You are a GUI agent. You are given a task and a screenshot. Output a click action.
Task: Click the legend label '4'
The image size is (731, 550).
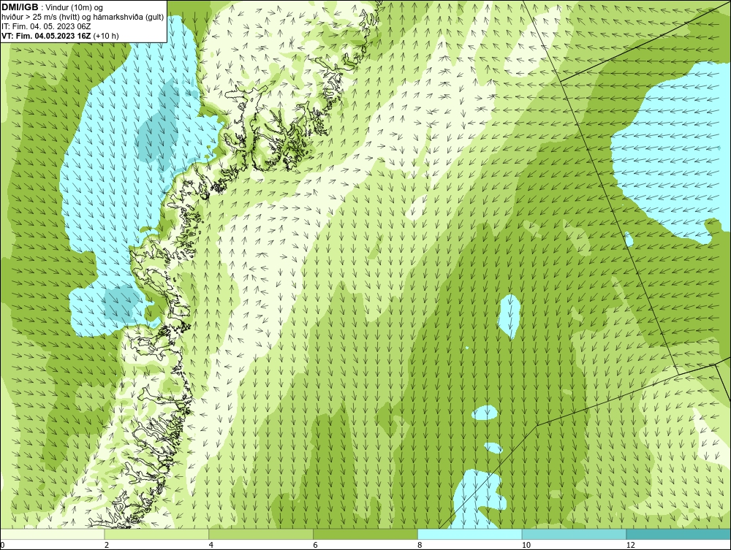point(211,545)
